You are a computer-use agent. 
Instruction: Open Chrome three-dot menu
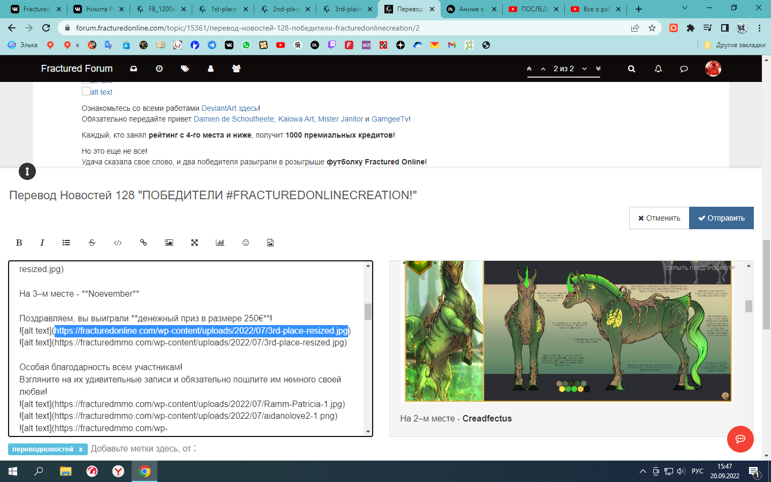[x=759, y=28]
